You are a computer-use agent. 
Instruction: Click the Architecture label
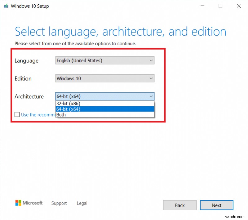click(30, 96)
